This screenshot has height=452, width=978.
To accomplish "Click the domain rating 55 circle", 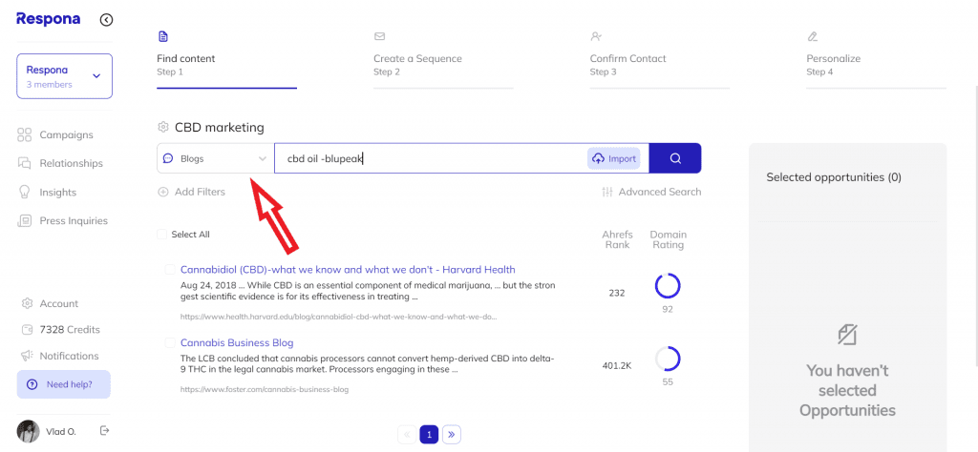I will [668, 360].
